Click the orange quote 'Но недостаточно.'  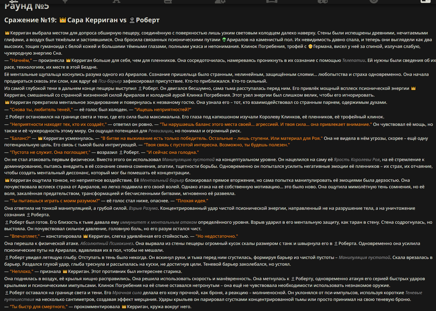click(217, 236)
